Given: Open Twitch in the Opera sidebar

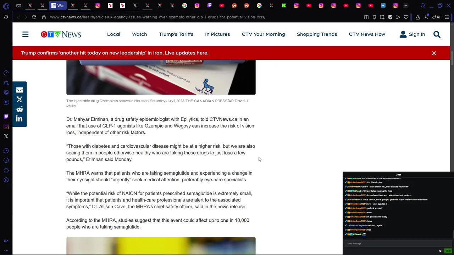Looking at the screenshot, I should click(6, 117).
